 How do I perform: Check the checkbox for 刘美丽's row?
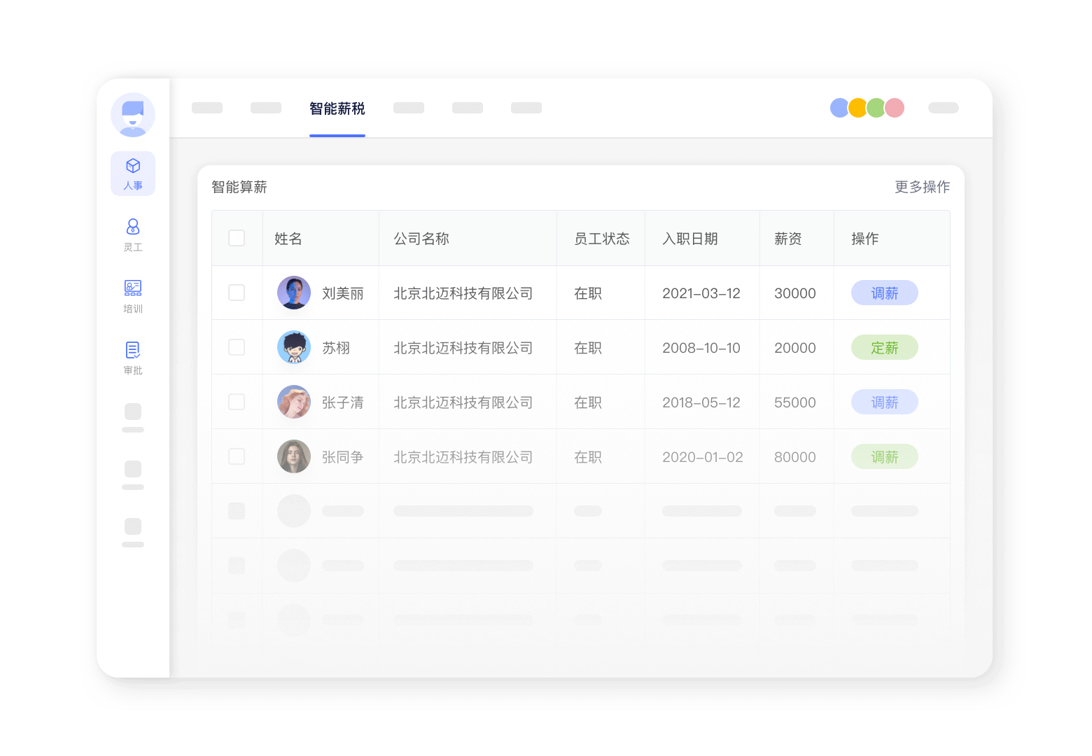[237, 293]
